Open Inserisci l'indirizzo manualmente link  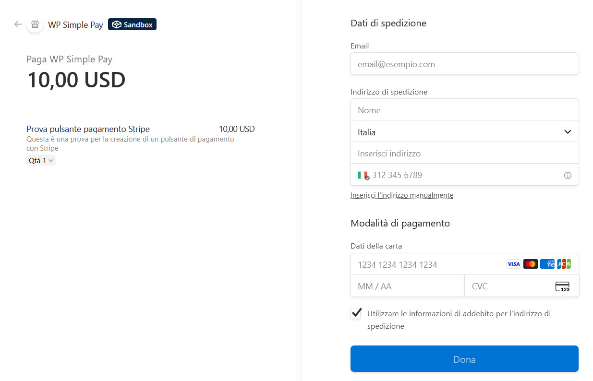tap(402, 195)
